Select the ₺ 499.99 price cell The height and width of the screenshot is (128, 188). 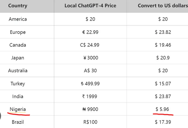coord(90,84)
